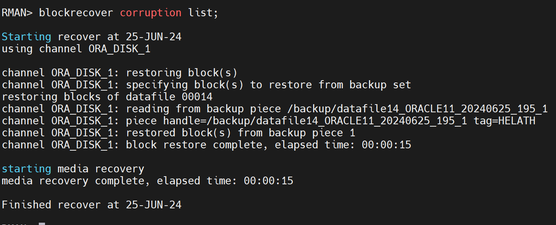Viewport: 556px width, 225px height.
Task: Click the cyan 'Starting' word before 'recover at'
Action: (26, 37)
